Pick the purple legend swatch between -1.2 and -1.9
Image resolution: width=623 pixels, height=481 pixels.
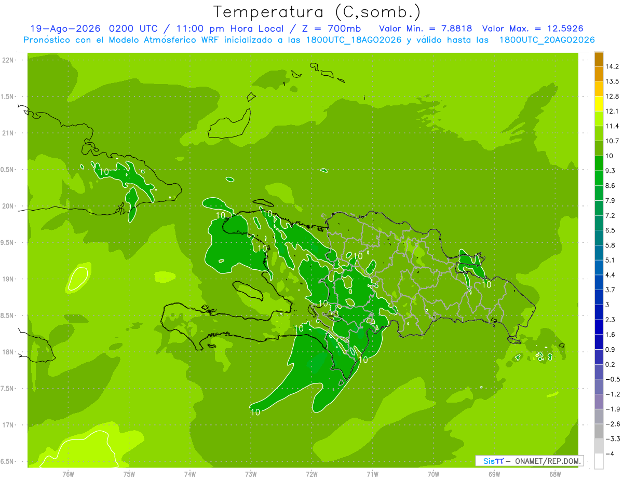[599, 402]
